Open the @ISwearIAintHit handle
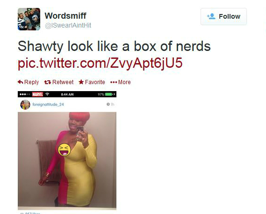266x214 pixels. point(68,25)
